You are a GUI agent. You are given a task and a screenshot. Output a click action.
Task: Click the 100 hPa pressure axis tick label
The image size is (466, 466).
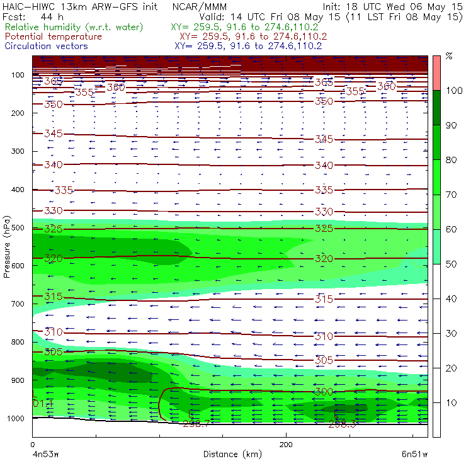pyautogui.click(x=18, y=75)
